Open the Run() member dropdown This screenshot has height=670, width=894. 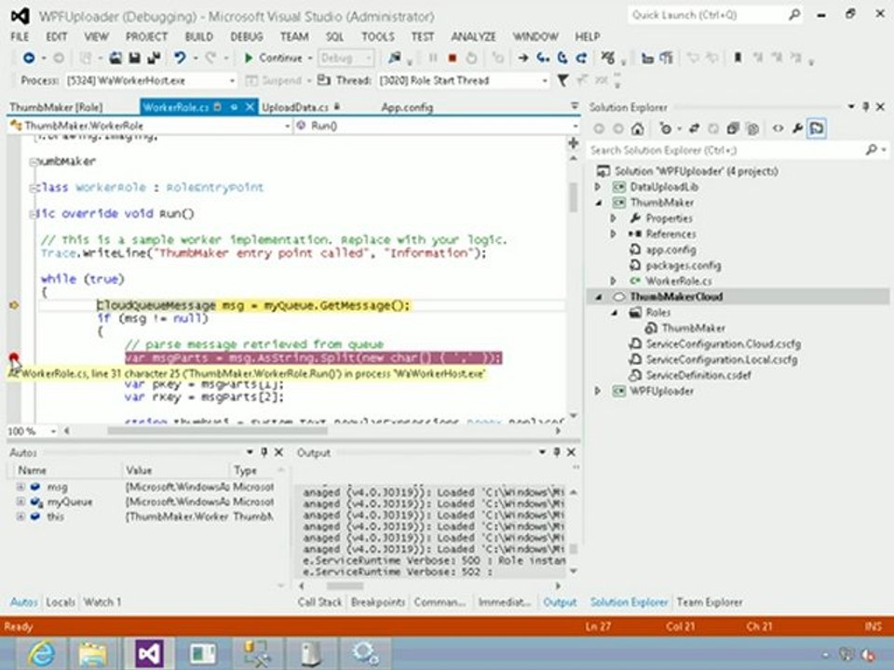click(x=437, y=126)
